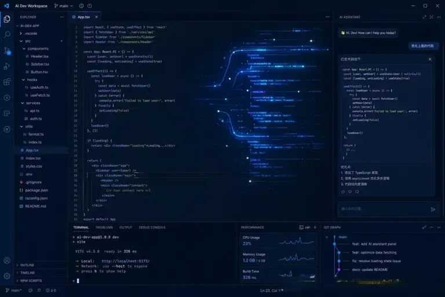Collapse the components folder

(x=24, y=49)
